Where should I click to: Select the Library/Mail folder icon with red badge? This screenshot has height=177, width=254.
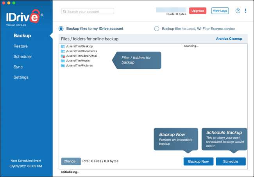pos(63,56)
